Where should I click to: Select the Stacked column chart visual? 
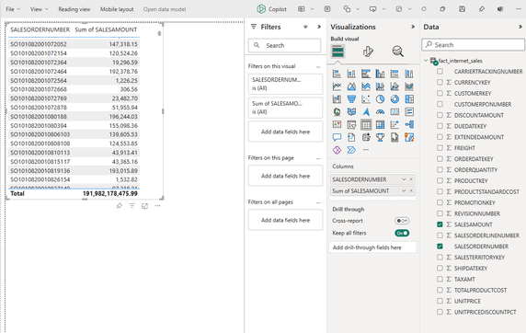pyautogui.click(x=351, y=74)
